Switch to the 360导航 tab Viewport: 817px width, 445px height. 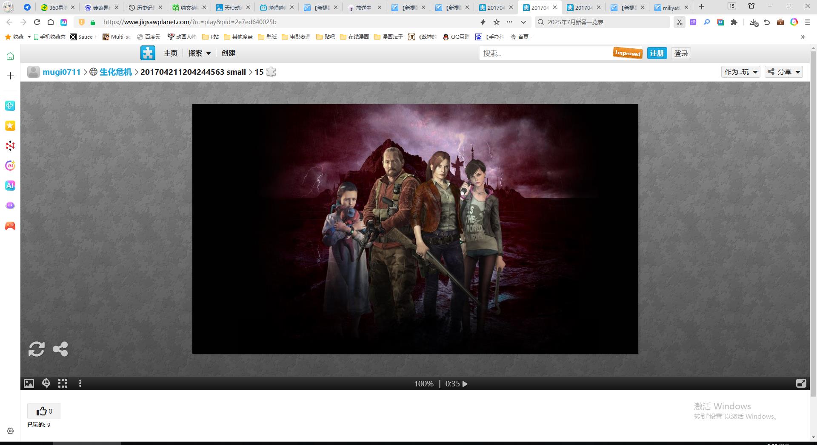tap(58, 7)
